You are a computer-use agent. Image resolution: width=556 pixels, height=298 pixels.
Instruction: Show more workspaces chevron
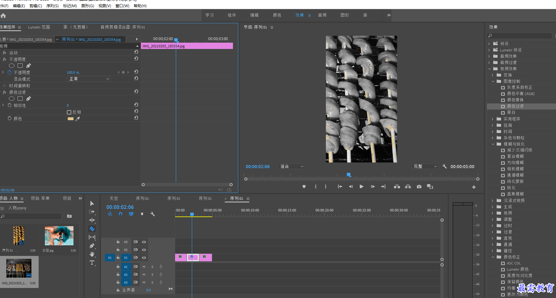tap(389, 15)
